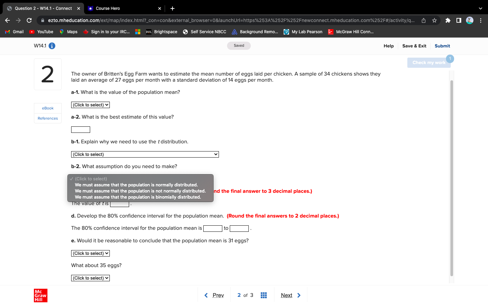Click the Submit link
The width and height of the screenshot is (488, 305).
click(x=442, y=46)
